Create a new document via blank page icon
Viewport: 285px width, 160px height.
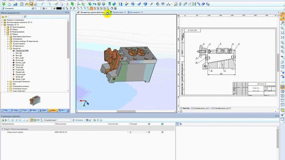[x=9, y=4]
